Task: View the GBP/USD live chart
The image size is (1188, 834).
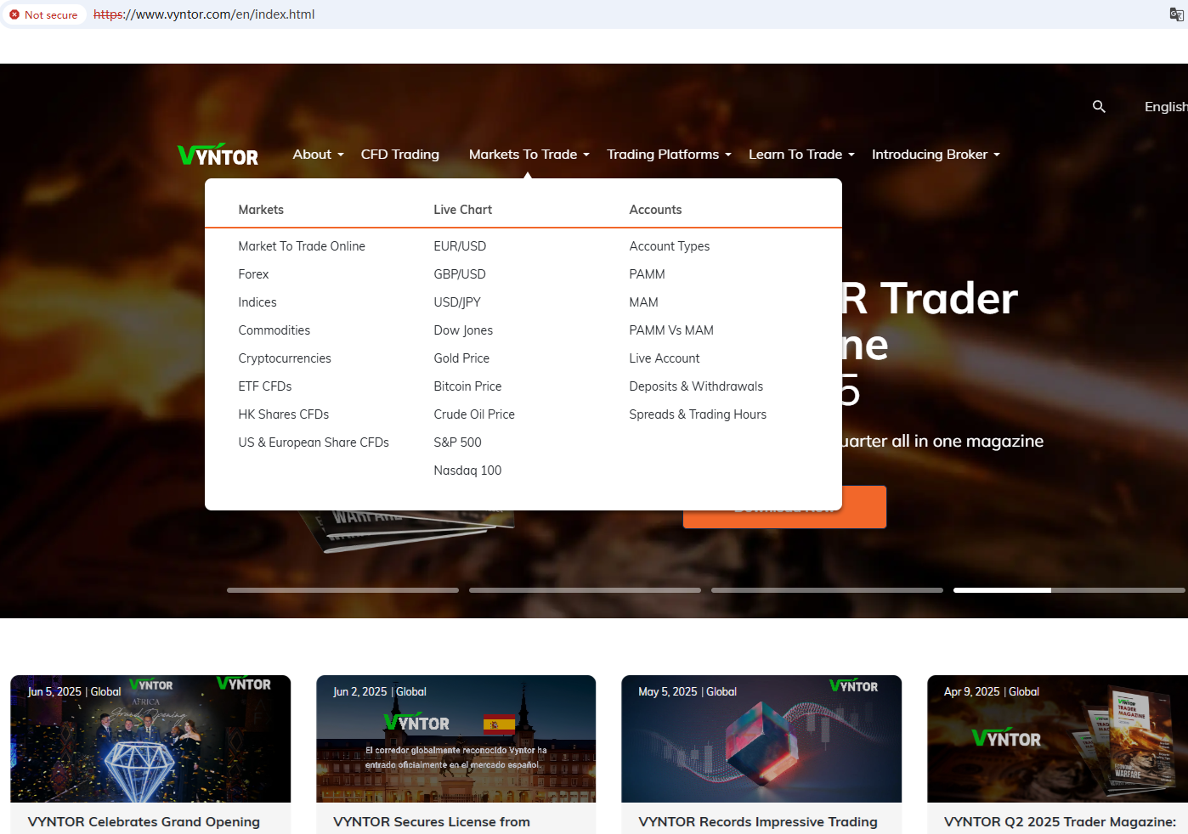Action: coord(460,274)
